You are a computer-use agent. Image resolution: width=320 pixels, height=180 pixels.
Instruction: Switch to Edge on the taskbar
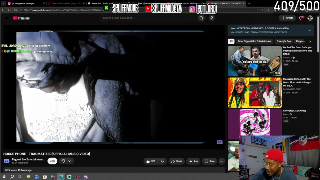point(61,177)
